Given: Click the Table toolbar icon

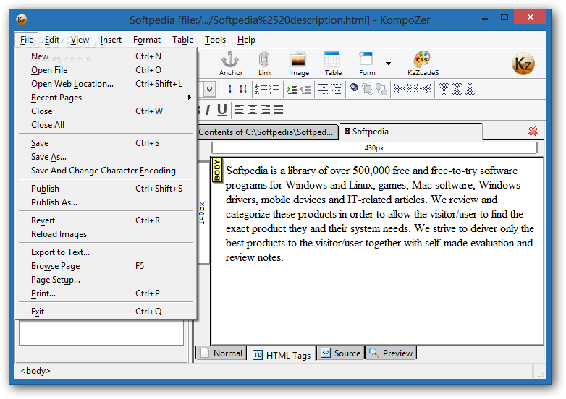Looking at the screenshot, I should pos(332,63).
